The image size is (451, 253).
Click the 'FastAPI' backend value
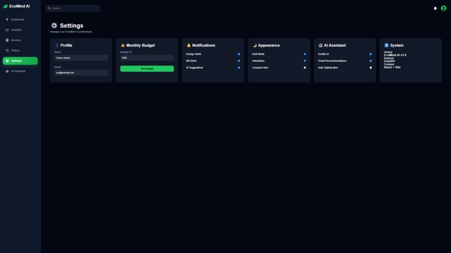coord(389,61)
